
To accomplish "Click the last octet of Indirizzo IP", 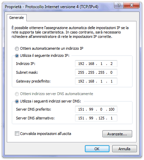I will coord(112,64).
